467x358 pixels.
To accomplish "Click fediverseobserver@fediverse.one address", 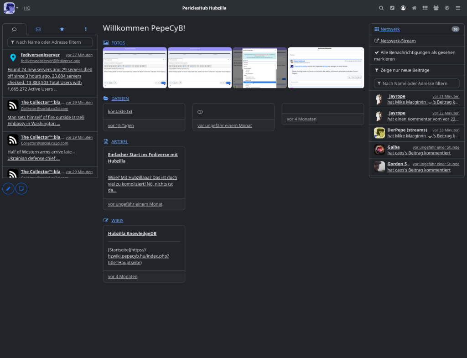I will tap(51, 61).
